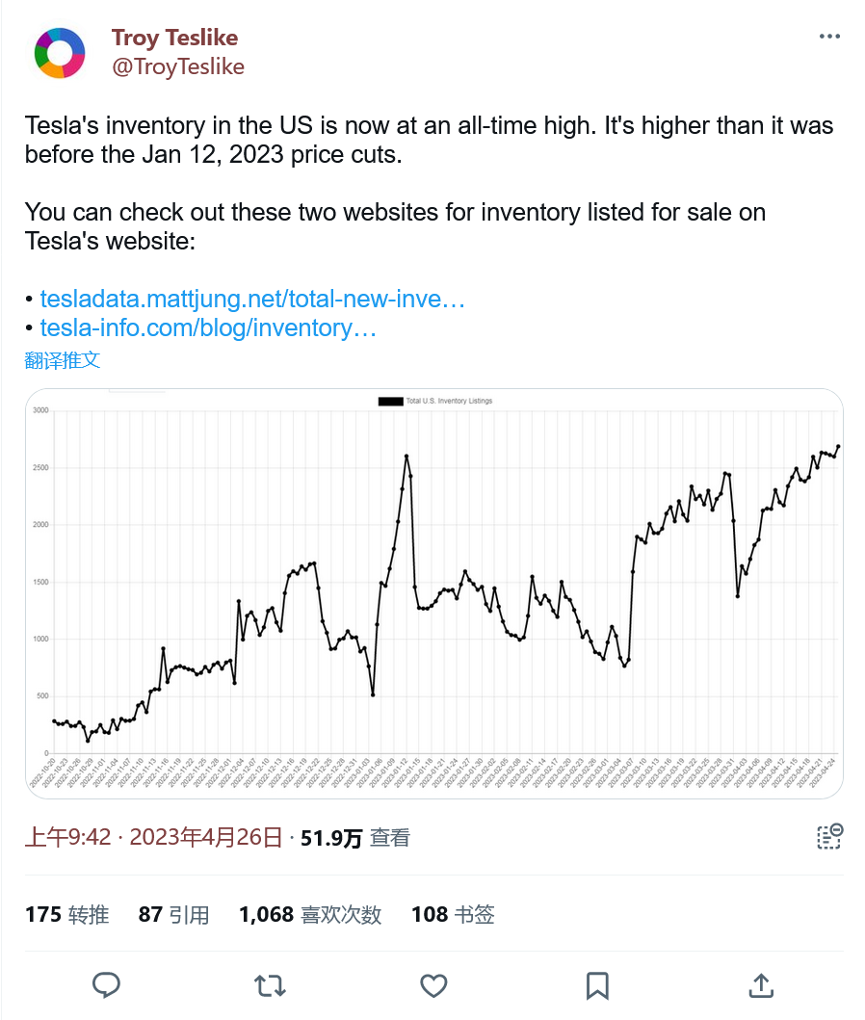Click the reply speech bubble icon

106,984
